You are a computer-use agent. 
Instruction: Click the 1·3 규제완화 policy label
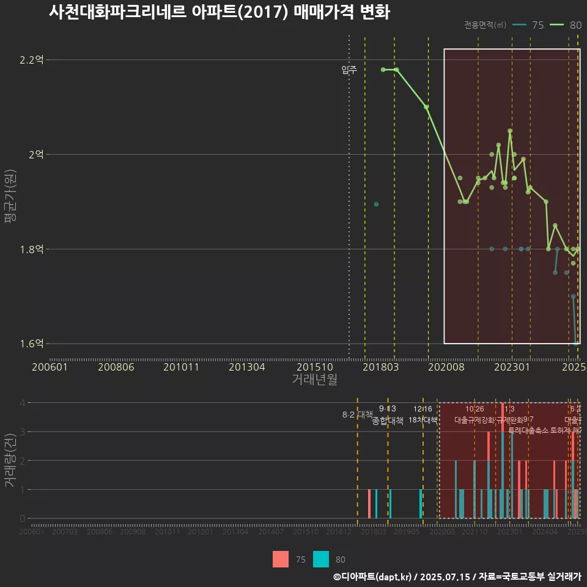point(509,415)
